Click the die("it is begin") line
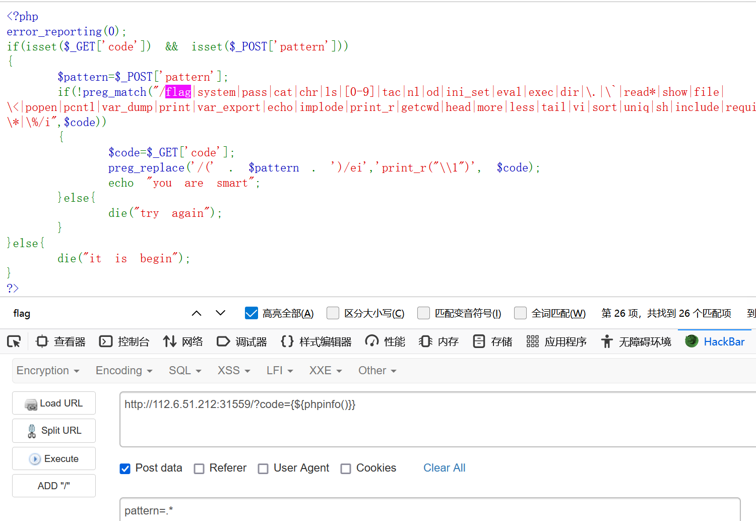This screenshot has width=756, height=521. pos(123,258)
